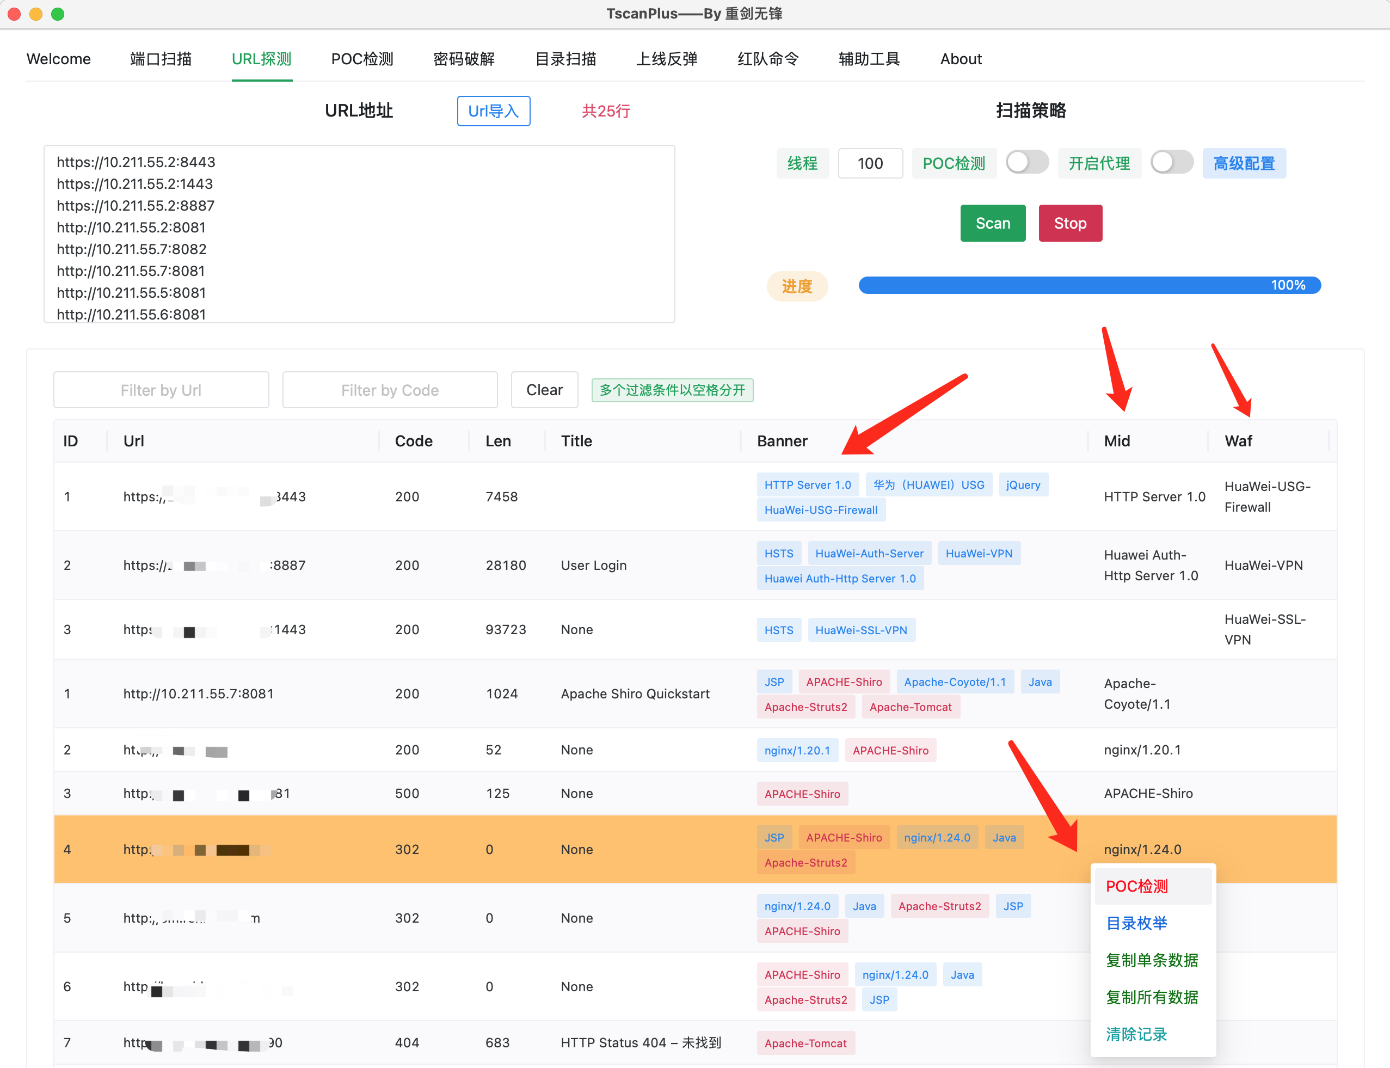This screenshot has width=1390, height=1068.
Task: Click the Url导入 import button
Action: tap(493, 111)
